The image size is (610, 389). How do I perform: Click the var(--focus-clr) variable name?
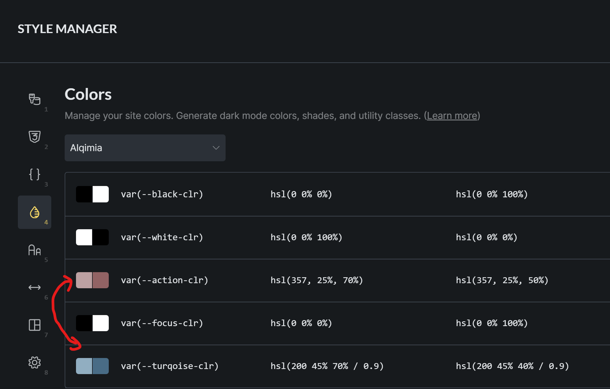tap(162, 323)
